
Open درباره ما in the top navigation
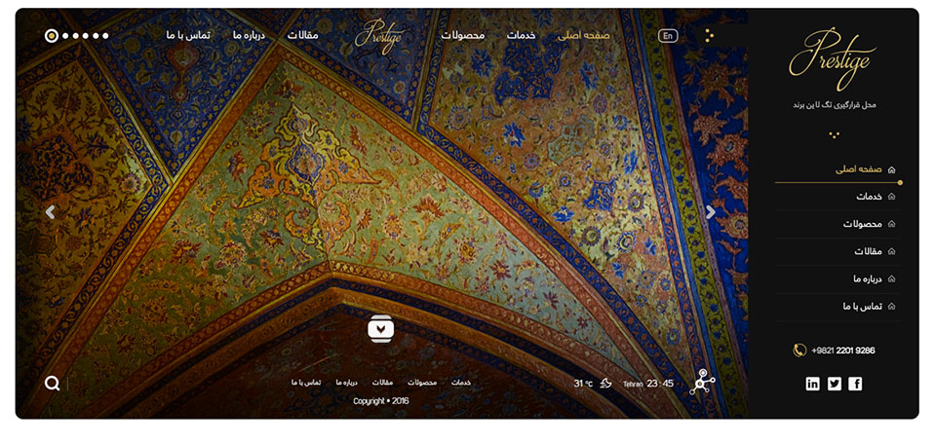pos(249,36)
